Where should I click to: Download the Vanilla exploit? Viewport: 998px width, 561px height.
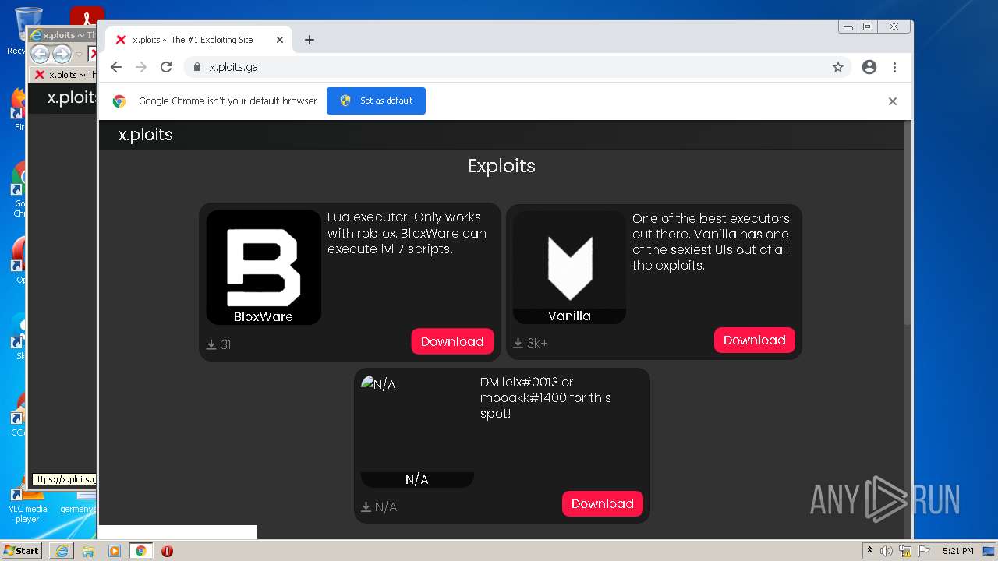(754, 340)
